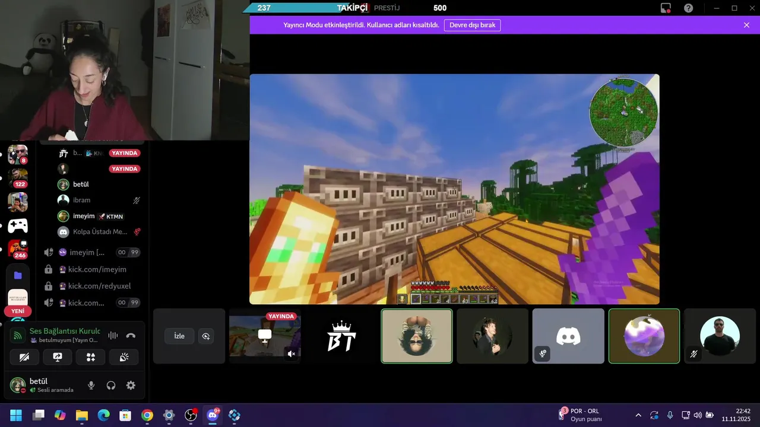The height and width of the screenshot is (427, 760).
Task: Open Copilot icon in the taskbar
Action: pyautogui.click(x=60, y=415)
